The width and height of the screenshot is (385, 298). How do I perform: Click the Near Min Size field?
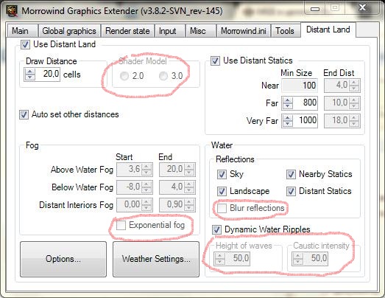point(300,86)
